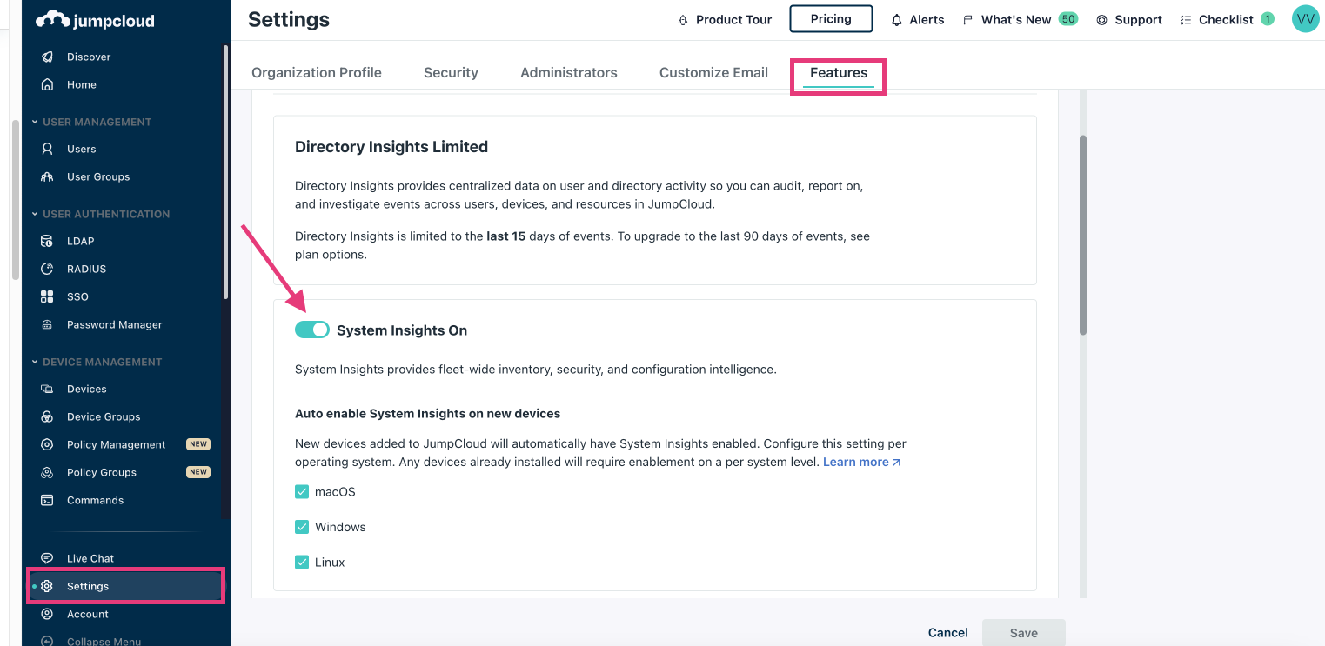The height and width of the screenshot is (646, 1325).
Task: Open the Organization Profile tab
Action: point(317,73)
